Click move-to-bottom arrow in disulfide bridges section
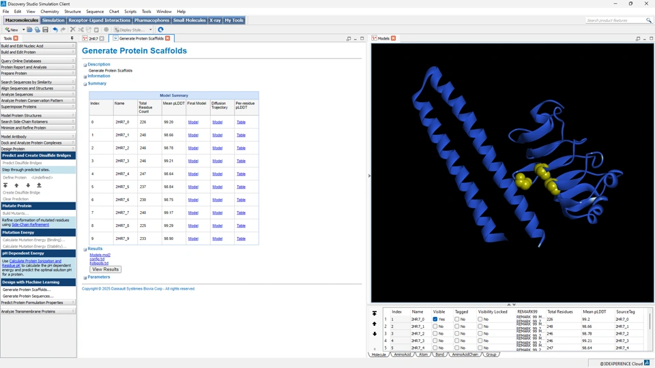The height and width of the screenshot is (368, 655). [x=39, y=185]
